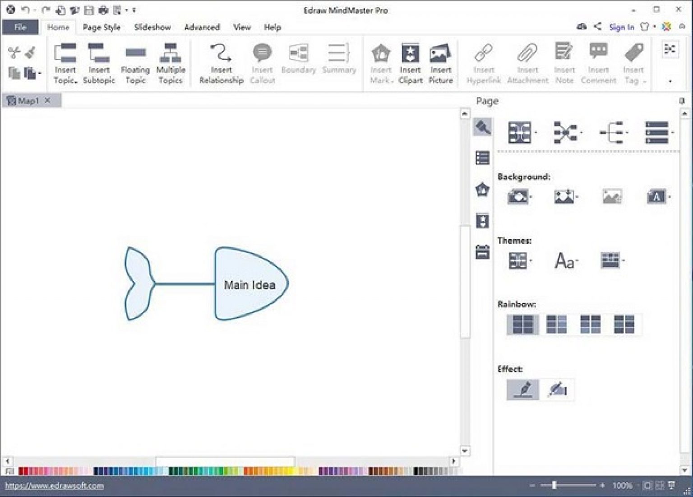
Task: Select the Format Painter brush icon
Action: (x=30, y=52)
